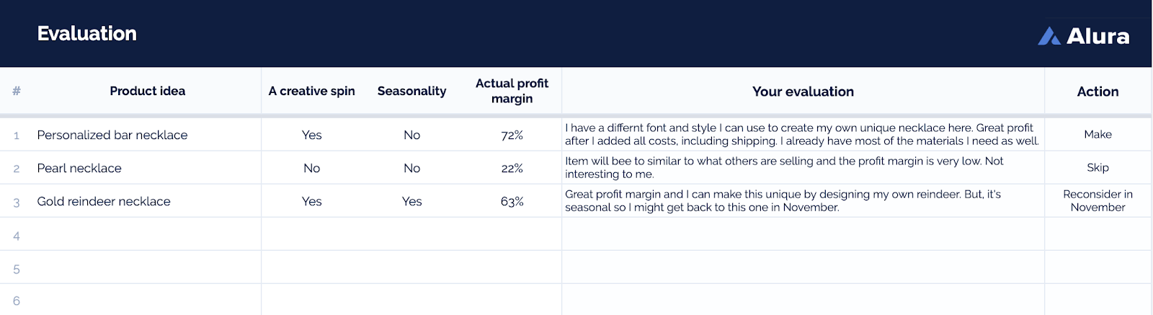Click the Pearl necklace evaluation text
1153x315 pixels.
(x=783, y=167)
